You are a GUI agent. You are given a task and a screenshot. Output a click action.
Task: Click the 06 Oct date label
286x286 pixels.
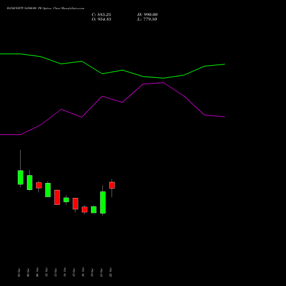(37, 272)
